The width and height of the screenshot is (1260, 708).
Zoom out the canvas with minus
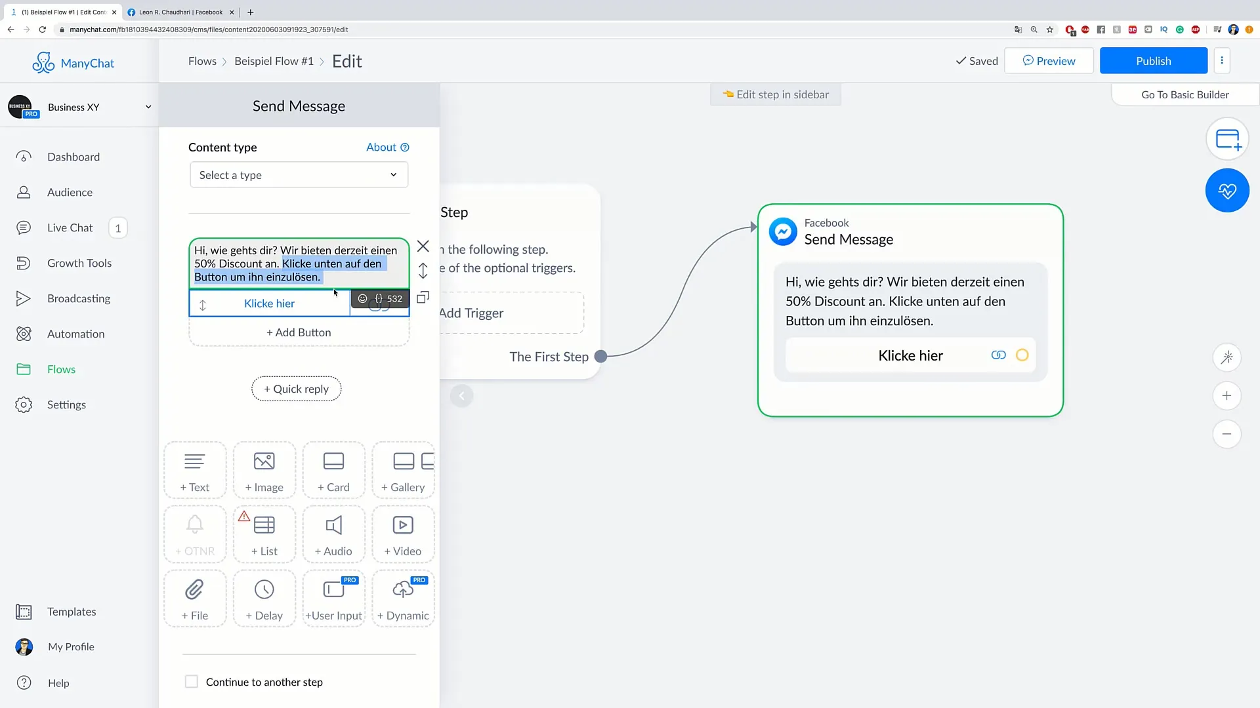point(1227,434)
